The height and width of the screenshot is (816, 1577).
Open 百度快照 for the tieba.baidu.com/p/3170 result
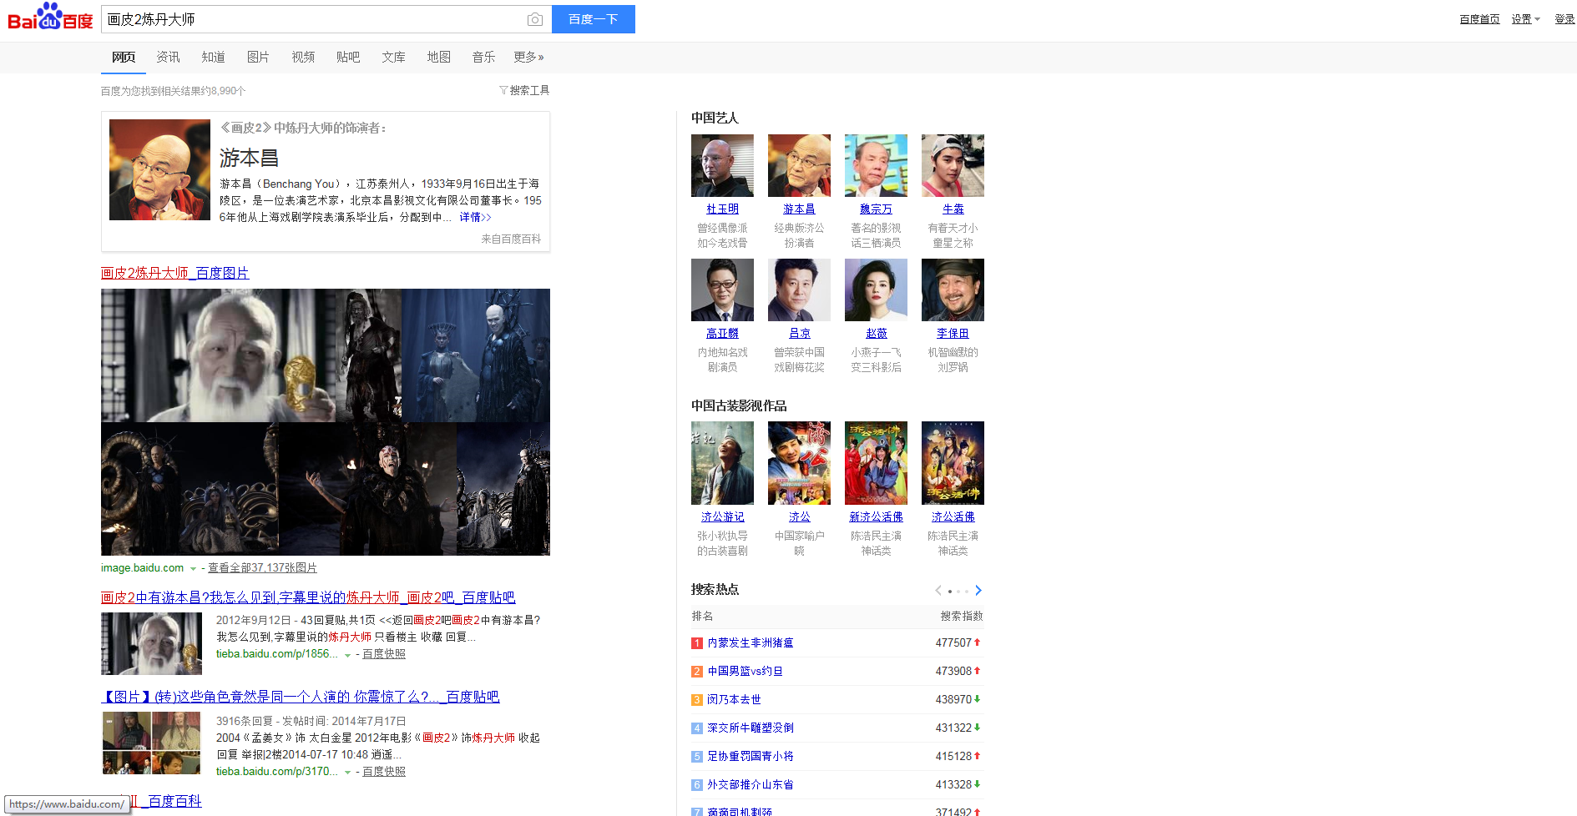pyautogui.click(x=384, y=772)
